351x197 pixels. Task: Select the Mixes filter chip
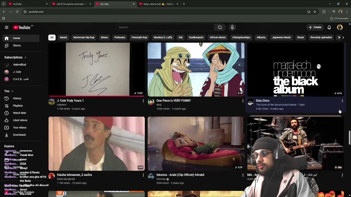104,37
